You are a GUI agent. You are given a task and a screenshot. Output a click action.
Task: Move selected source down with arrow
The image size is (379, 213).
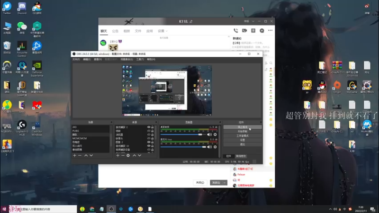(x=139, y=156)
